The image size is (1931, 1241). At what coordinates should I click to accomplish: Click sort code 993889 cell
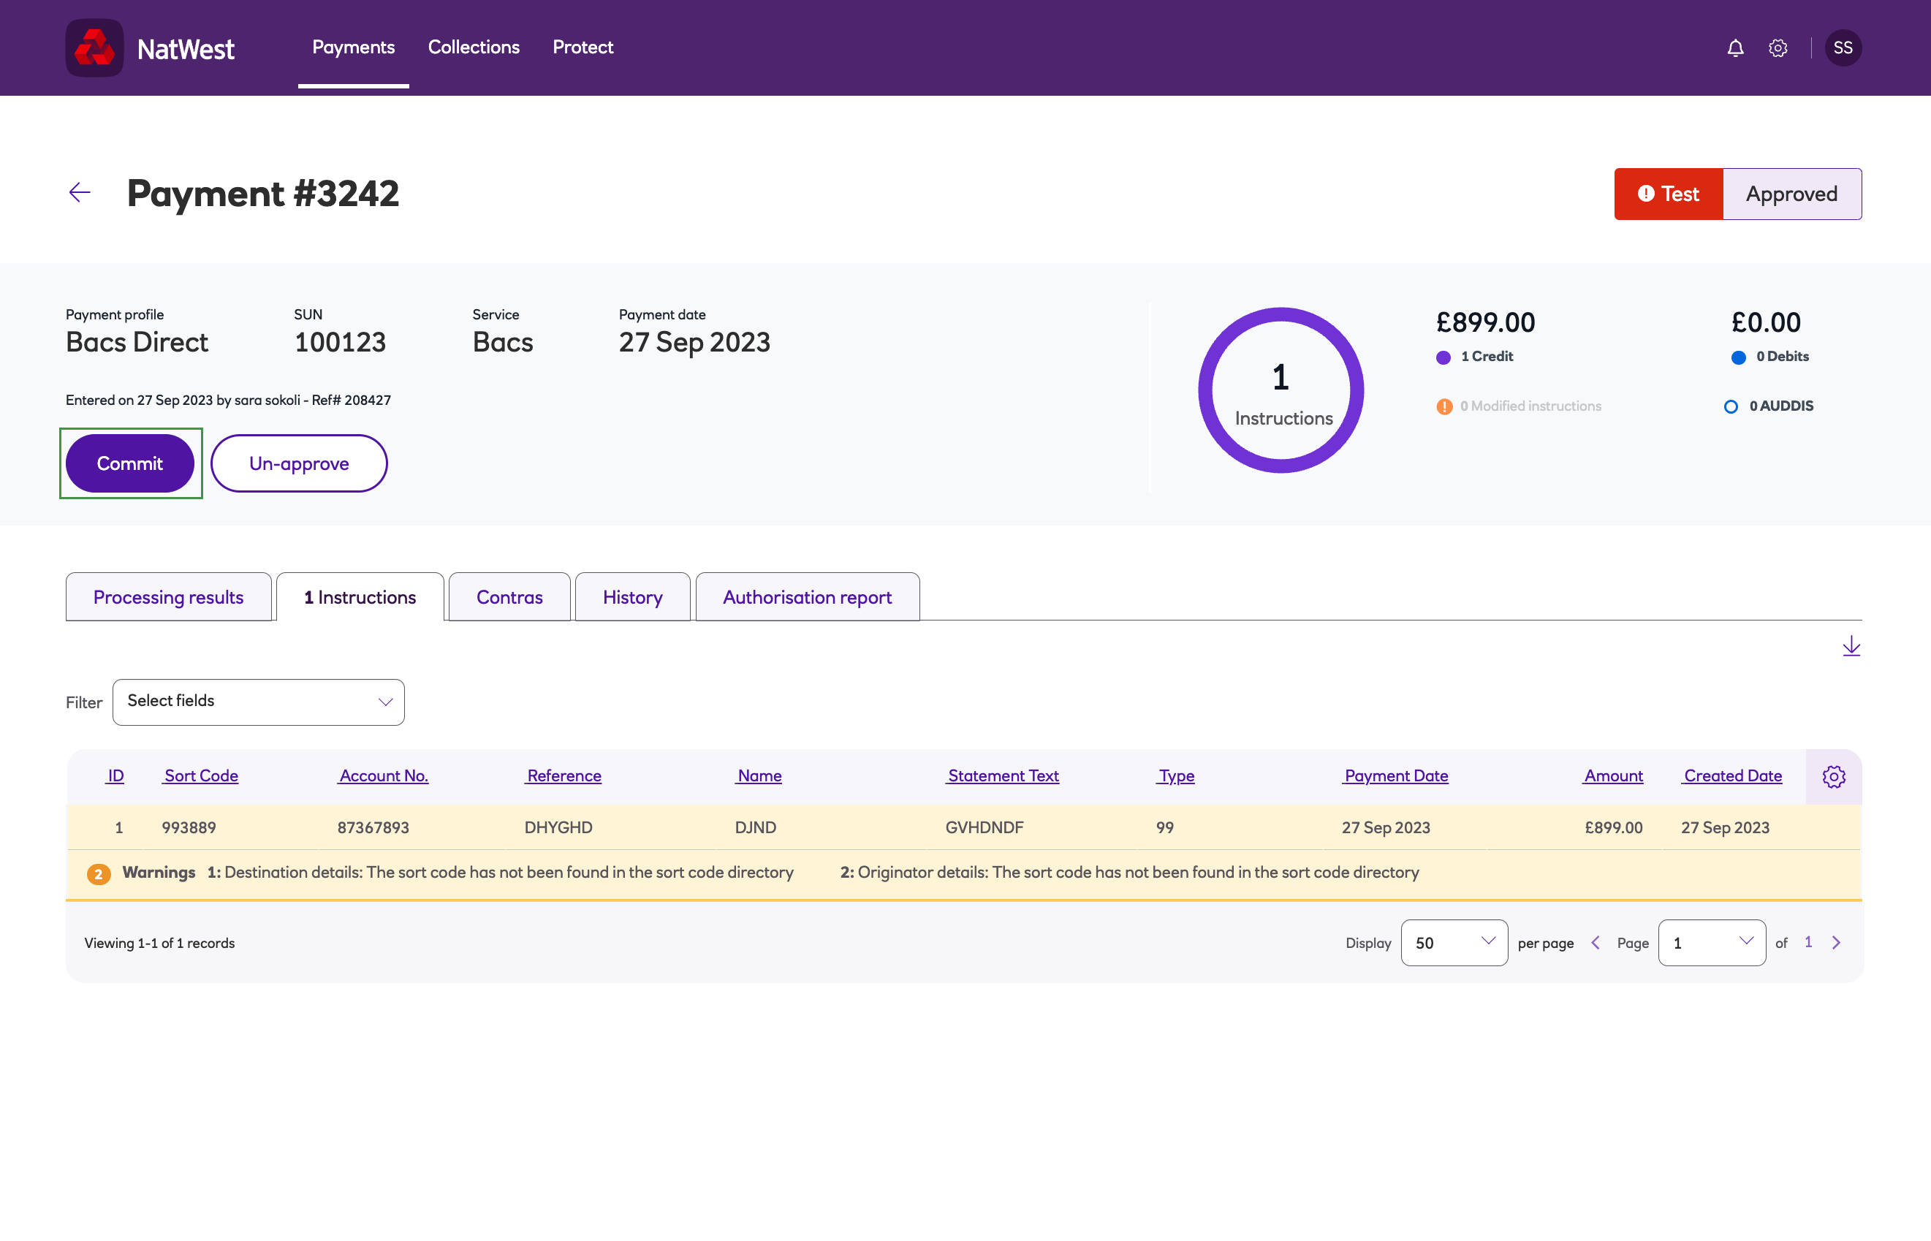189,827
